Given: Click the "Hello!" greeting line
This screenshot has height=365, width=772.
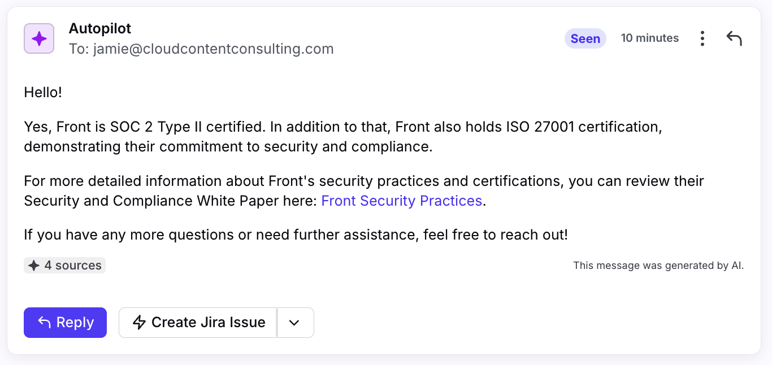Looking at the screenshot, I should click(43, 92).
